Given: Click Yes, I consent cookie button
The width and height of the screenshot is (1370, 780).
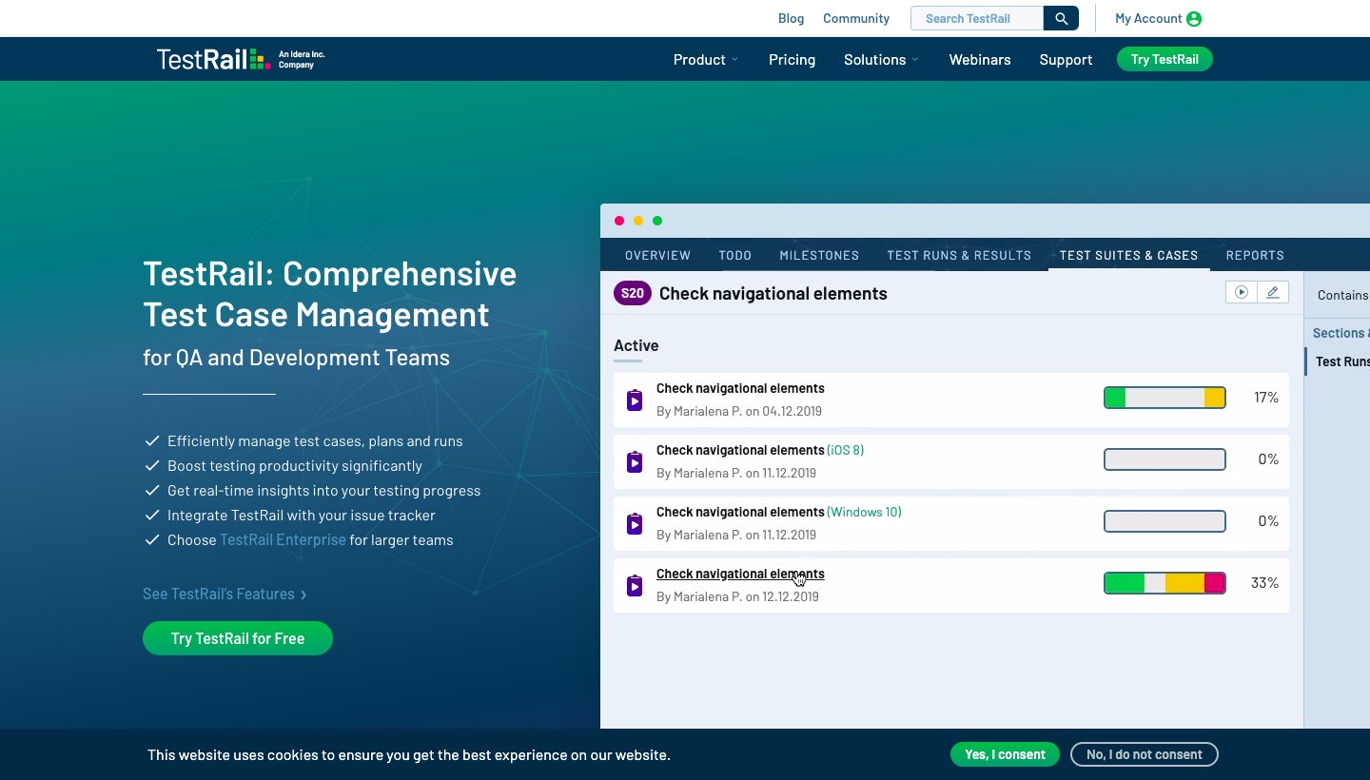Looking at the screenshot, I should tap(1005, 754).
